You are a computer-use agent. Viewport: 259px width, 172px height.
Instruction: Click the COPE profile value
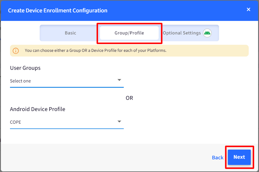click(x=16, y=122)
